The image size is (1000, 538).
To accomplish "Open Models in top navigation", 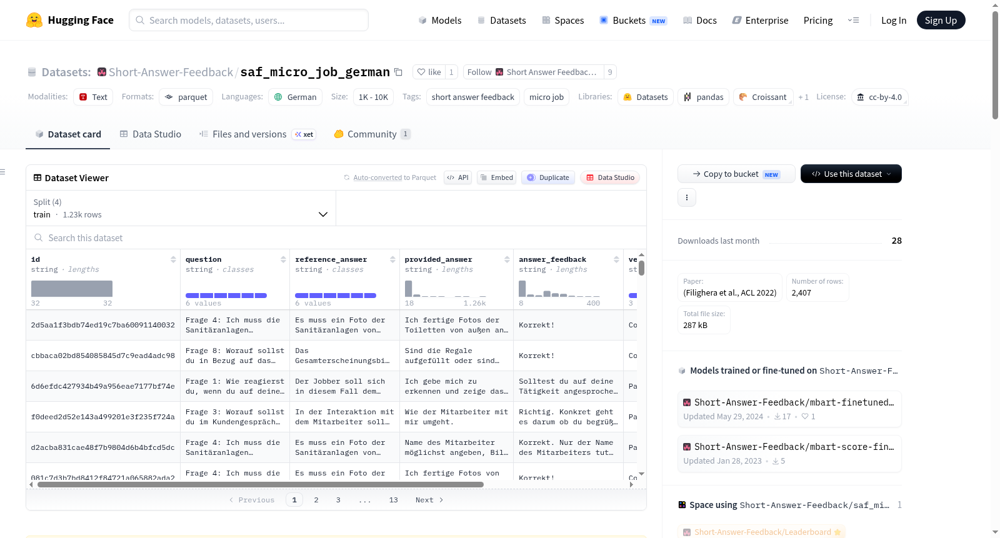I will pos(440,20).
